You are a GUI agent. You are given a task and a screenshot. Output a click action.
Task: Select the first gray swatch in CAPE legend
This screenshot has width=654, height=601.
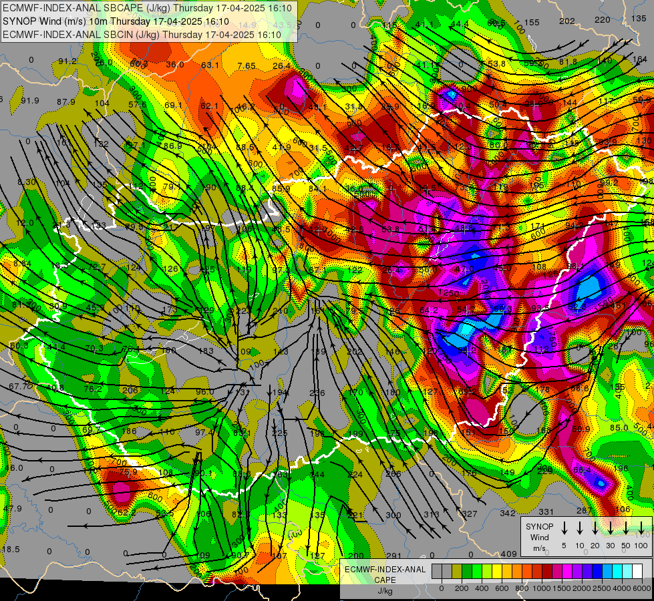coord(437,571)
